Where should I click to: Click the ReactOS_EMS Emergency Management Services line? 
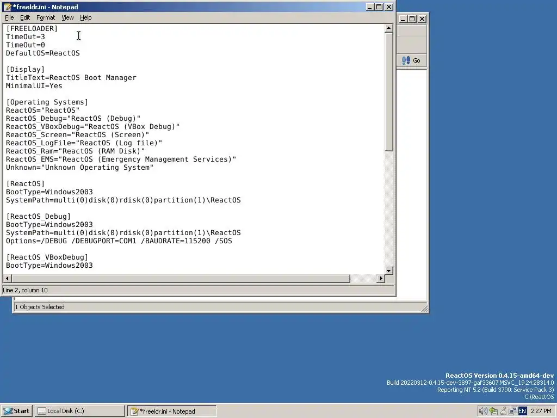coord(121,159)
